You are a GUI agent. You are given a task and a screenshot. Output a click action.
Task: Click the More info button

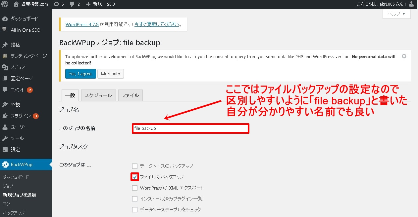(111, 74)
